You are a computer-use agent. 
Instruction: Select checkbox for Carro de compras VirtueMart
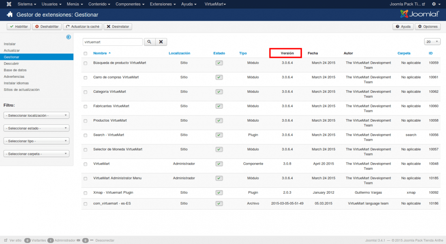pos(85,78)
